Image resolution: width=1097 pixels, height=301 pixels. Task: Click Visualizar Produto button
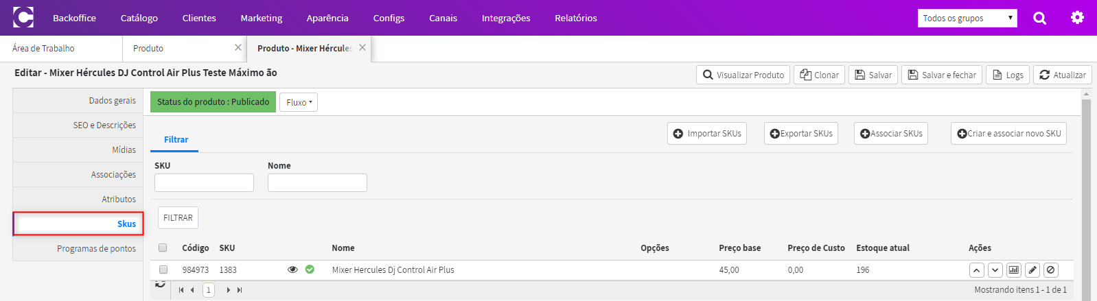point(743,75)
